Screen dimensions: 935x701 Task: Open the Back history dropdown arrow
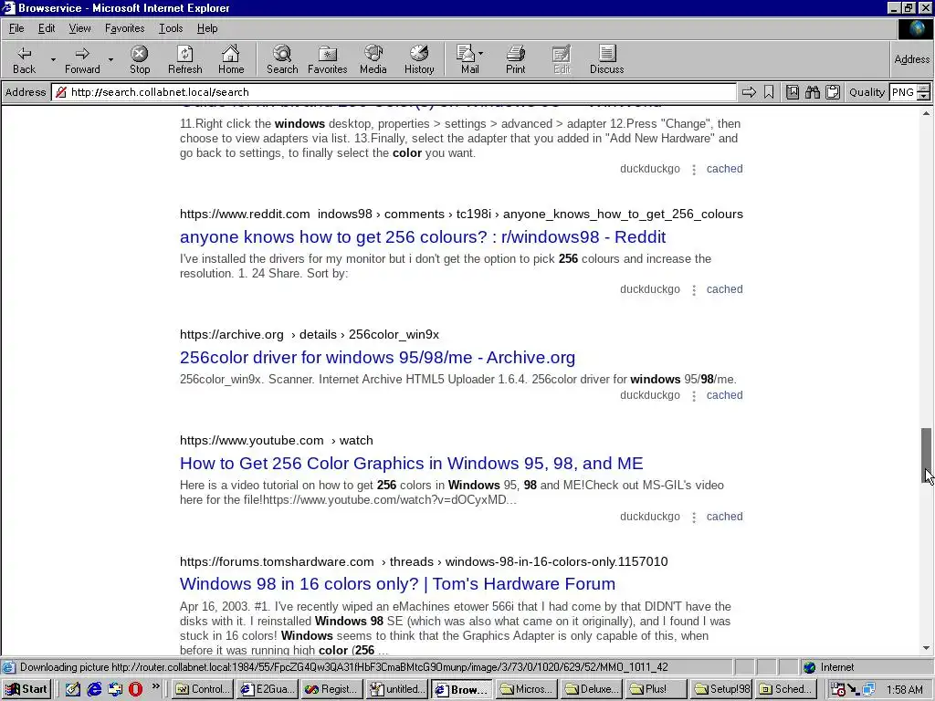pos(53,59)
